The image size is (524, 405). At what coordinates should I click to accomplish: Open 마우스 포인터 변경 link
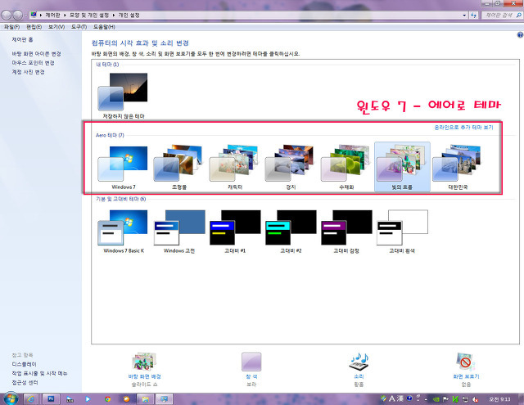[33, 63]
